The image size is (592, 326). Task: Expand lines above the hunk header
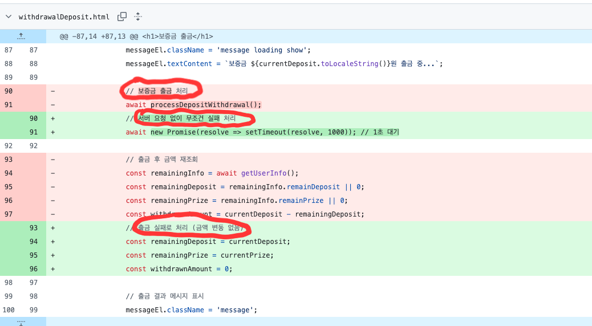(21, 36)
